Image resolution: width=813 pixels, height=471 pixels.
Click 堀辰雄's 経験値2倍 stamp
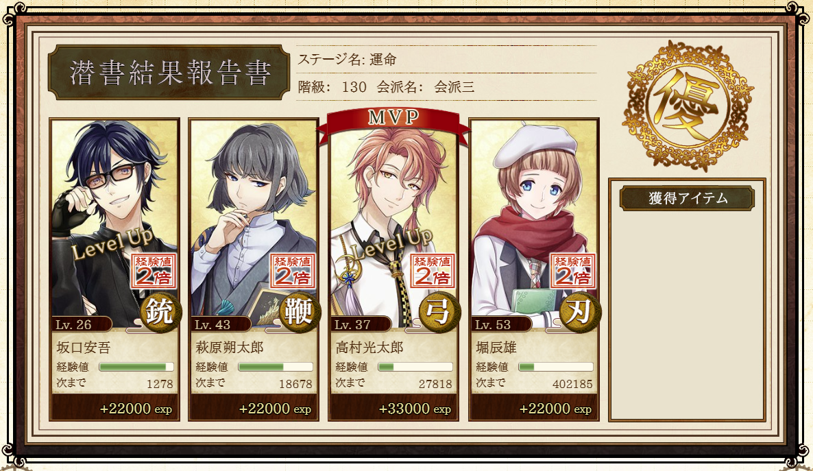[573, 271]
